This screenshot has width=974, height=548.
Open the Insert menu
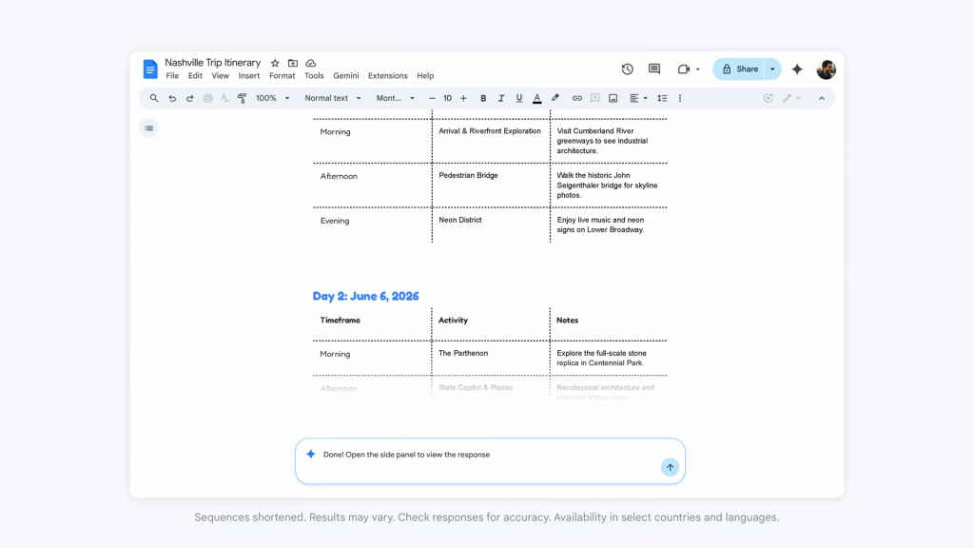click(x=249, y=76)
